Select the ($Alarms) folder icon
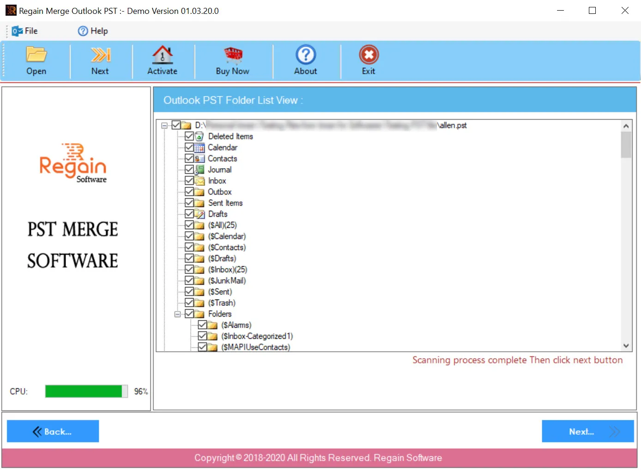The height and width of the screenshot is (470, 641). 212,325
